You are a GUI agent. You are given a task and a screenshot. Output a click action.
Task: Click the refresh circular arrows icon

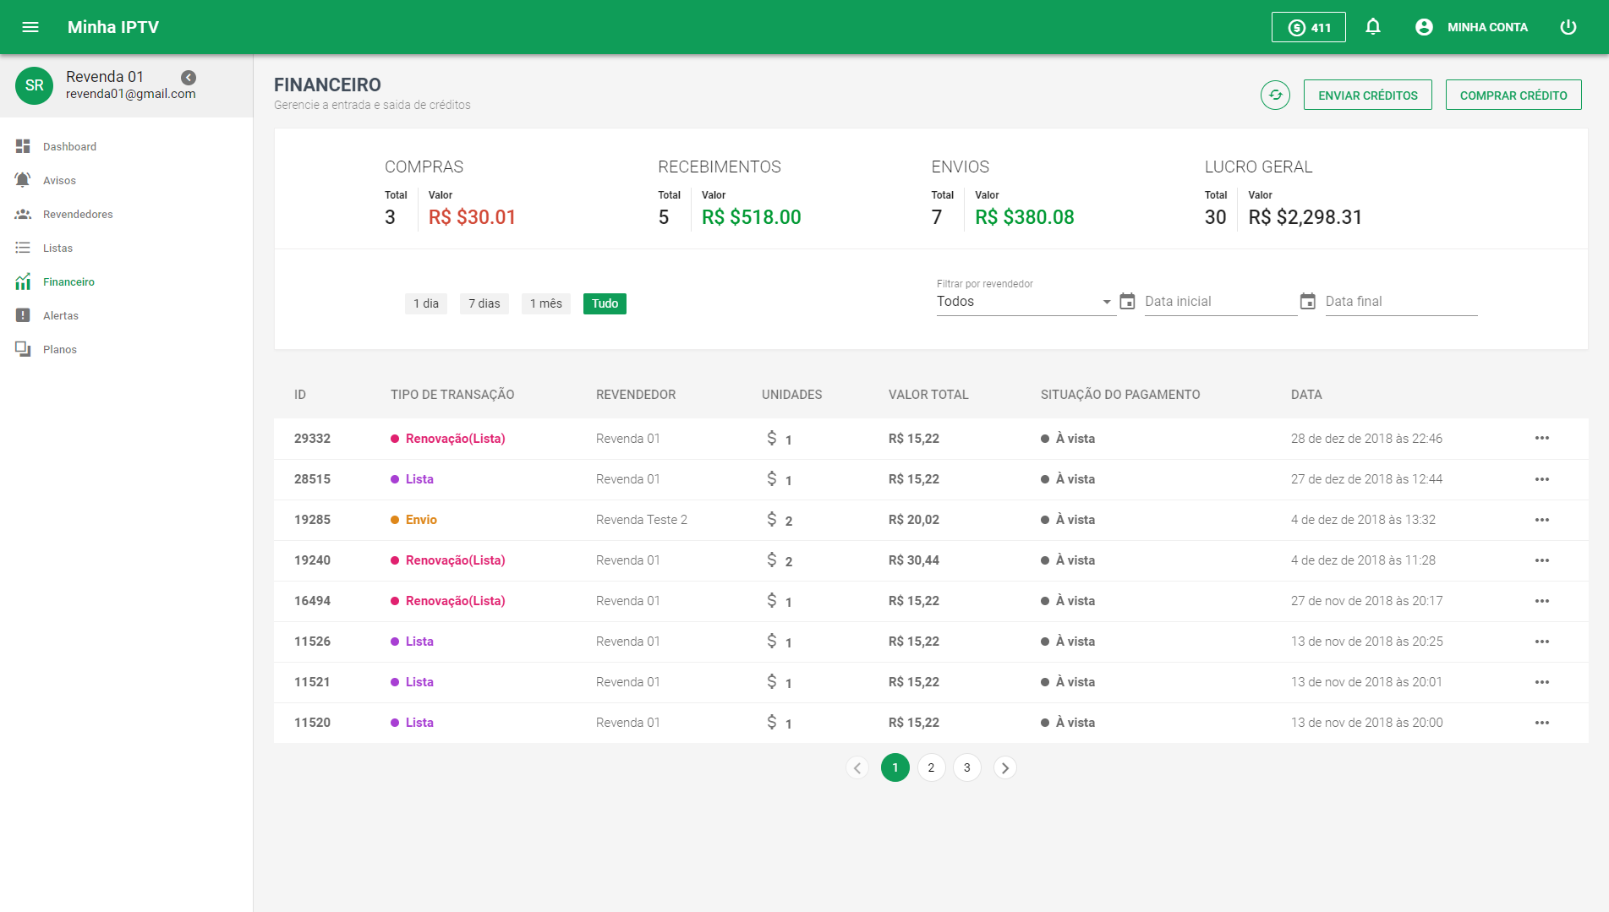pyautogui.click(x=1275, y=96)
